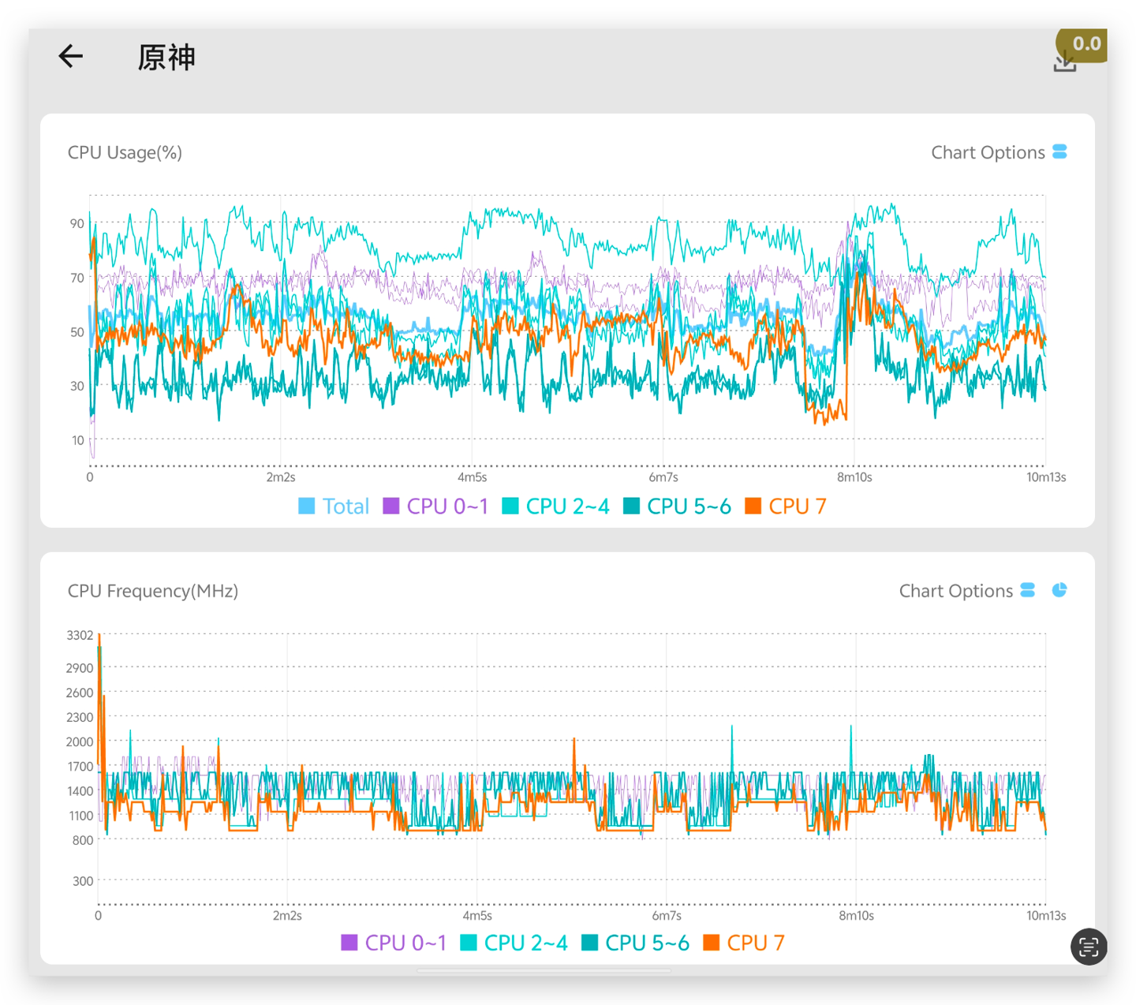Image resolution: width=1136 pixels, height=1005 pixels.
Task: Toggle CPU 0~1 series in usage legend
Action: 435,506
